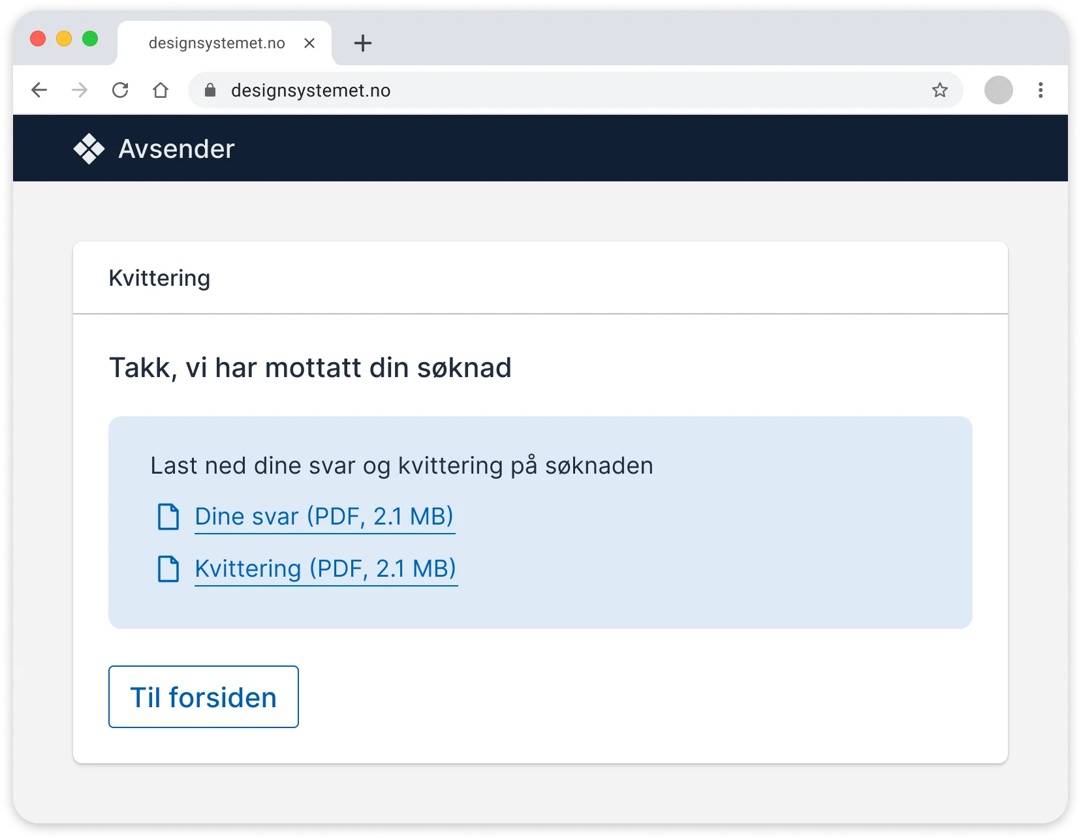Focus the address bar showing designsystemet.no
This screenshot has width=1081, height=839.
point(575,90)
